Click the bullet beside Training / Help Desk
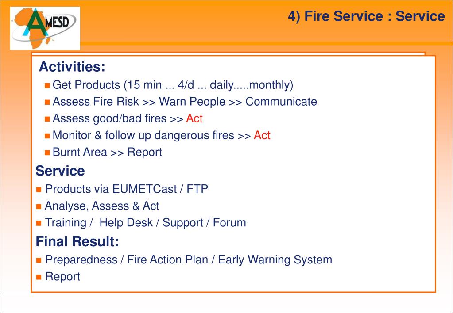This screenshot has width=453, height=313. pos(39,223)
